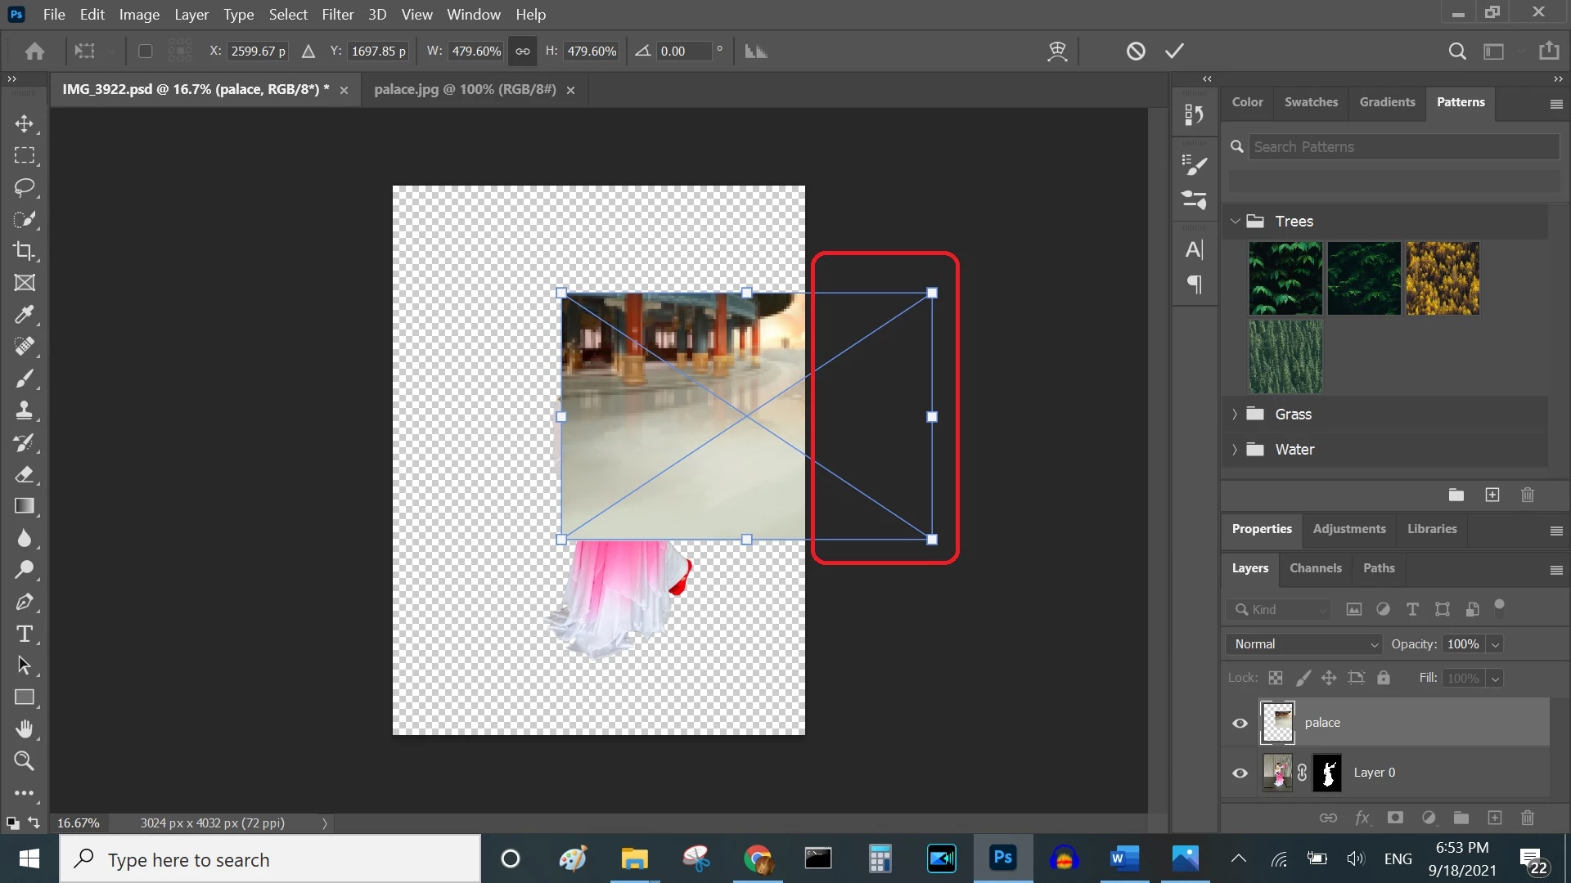The width and height of the screenshot is (1571, 883).
Task: Commit the transform with the checkmark
Action: (1174, 51)
